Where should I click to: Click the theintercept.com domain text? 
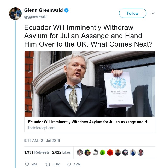pyautogui.click(x=42, y=128)
